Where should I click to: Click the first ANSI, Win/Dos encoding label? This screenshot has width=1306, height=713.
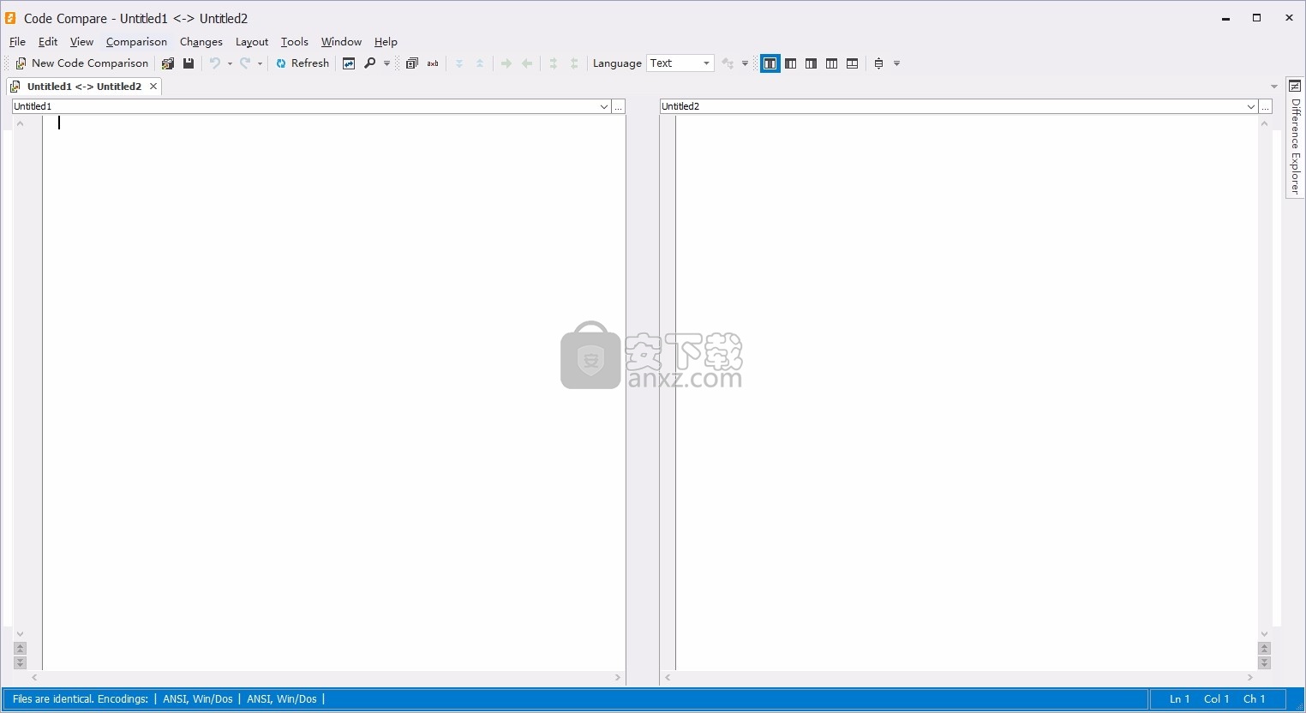coord(198,699)
